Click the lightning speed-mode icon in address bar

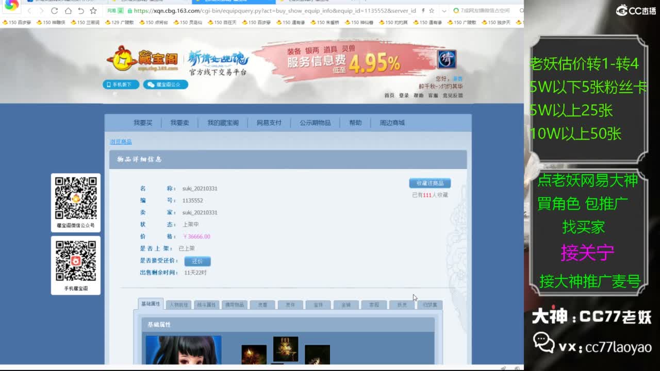423,11
